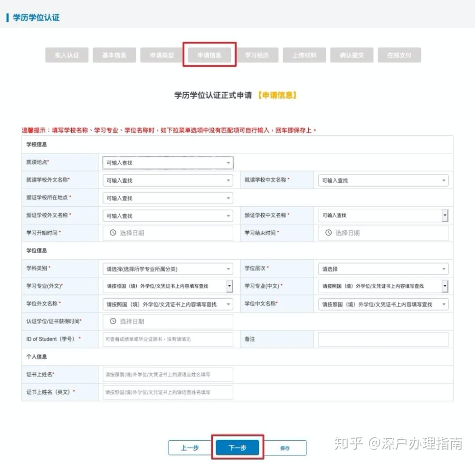475x463 pixels.
Task: Click the 学校信息 section heading
Action: tap(37, 144)
